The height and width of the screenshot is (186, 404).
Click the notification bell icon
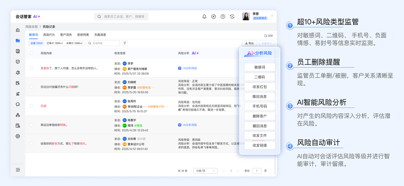pyautogui.click(x=204, y=17)
